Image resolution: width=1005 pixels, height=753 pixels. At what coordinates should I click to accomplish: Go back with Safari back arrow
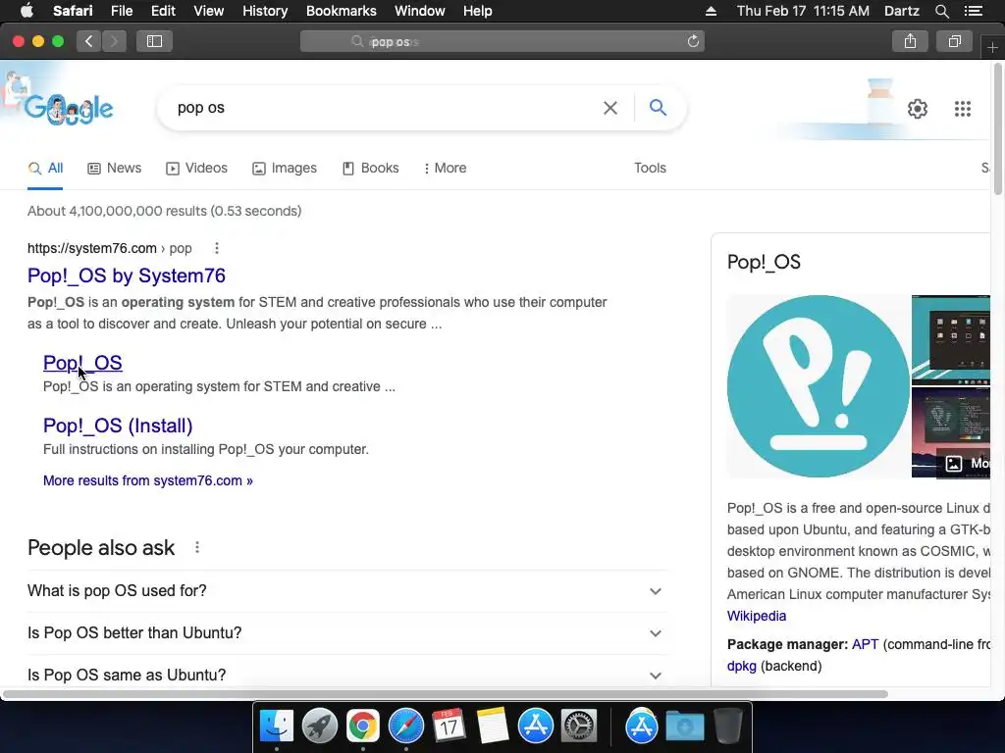pos(89,41)
